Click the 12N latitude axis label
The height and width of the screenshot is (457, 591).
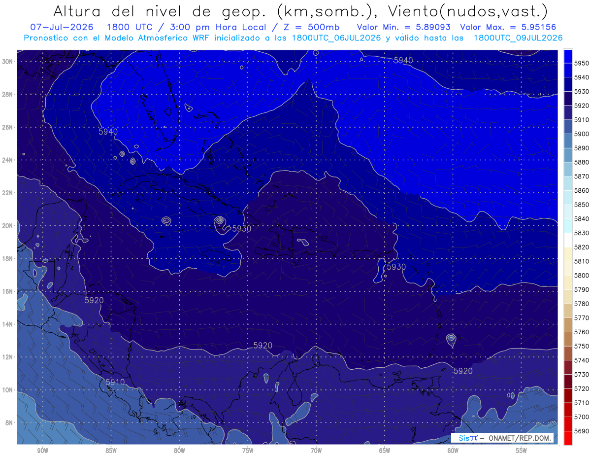point(7,357)
